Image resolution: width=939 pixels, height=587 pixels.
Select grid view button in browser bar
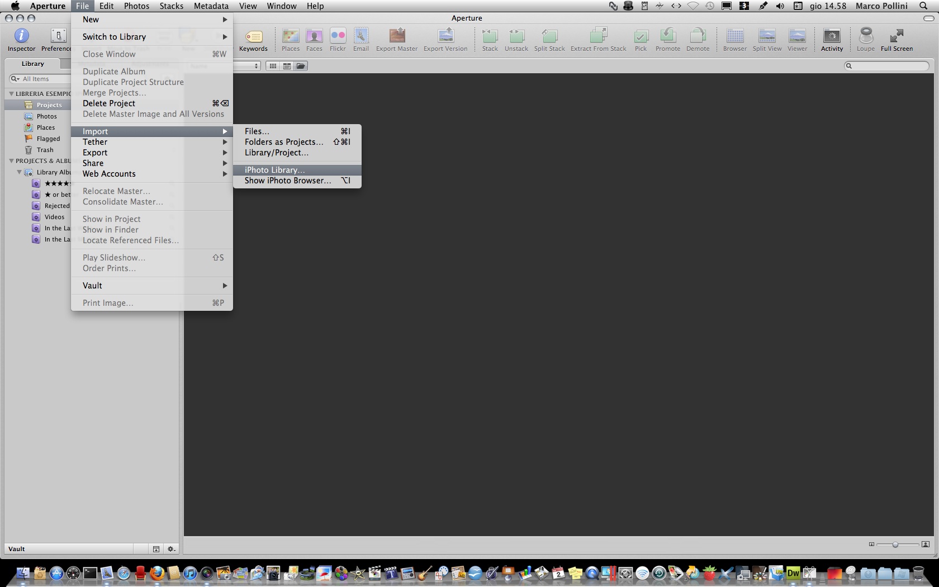pos(273,66)
